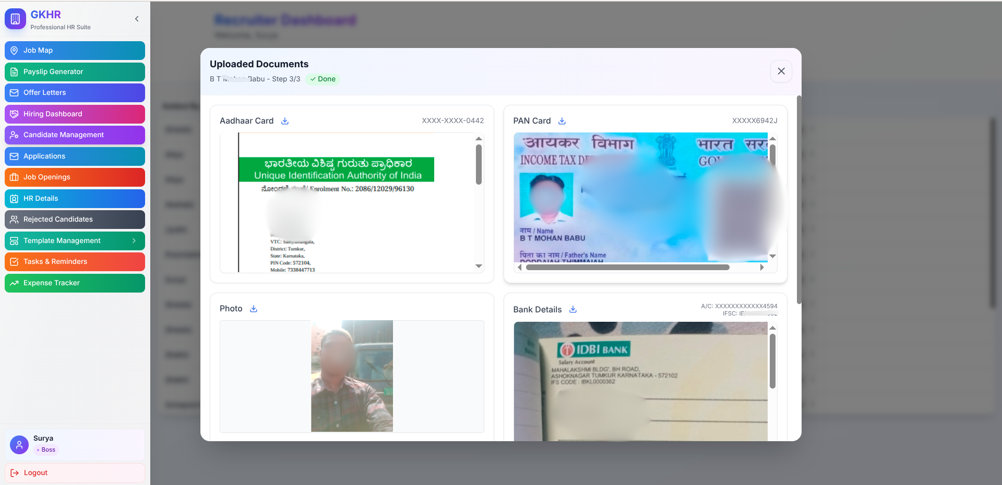
Task: Click the Rejected Candidates people icon
Action: 14,219
